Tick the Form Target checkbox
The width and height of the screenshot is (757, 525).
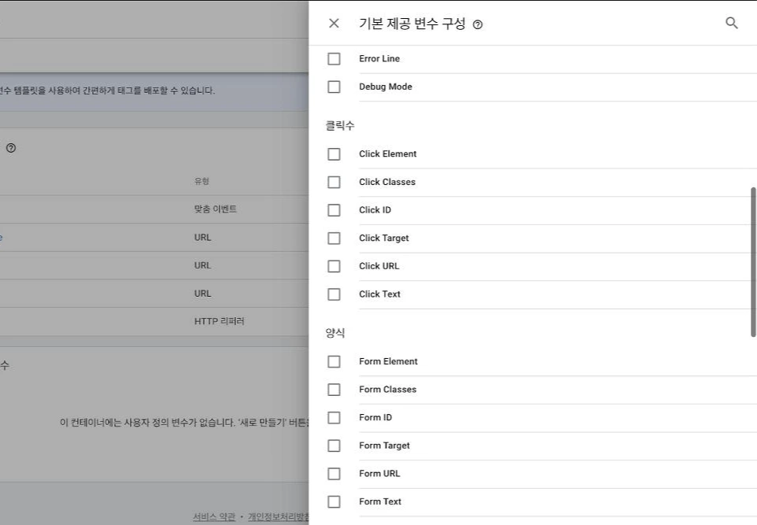tap(334, 446)
